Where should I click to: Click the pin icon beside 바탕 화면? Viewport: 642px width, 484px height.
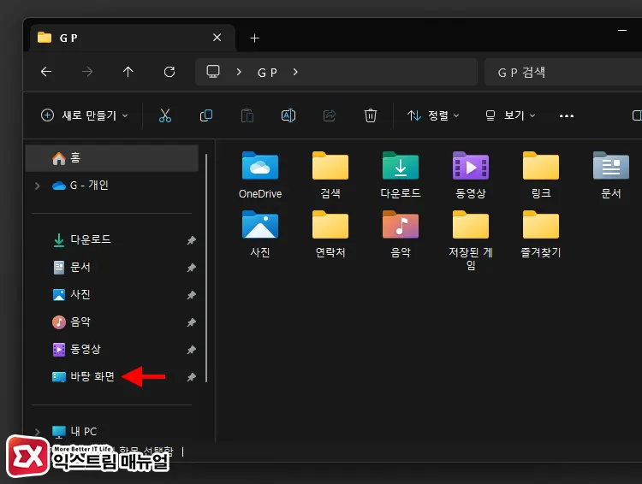[191, 377]
